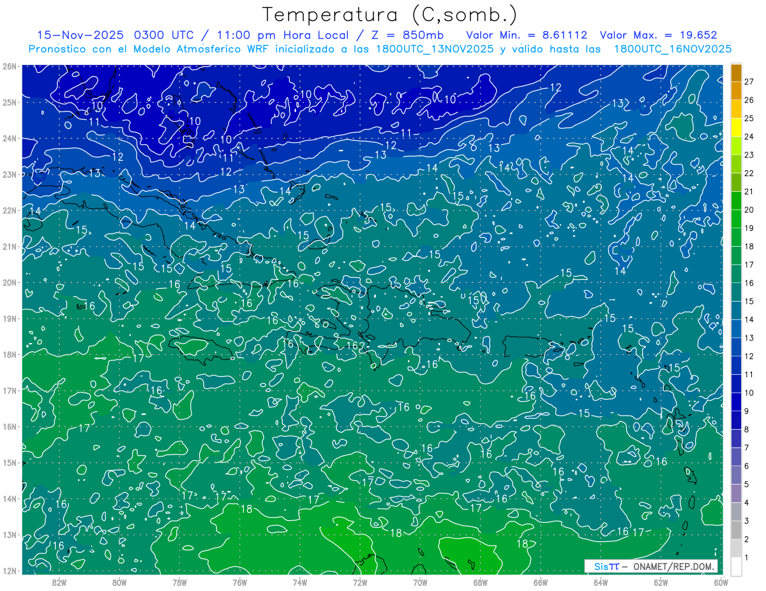The image size is (766, 591).
Task: Click the 23N latitude axis label
Action: click(x=9, y=174)
